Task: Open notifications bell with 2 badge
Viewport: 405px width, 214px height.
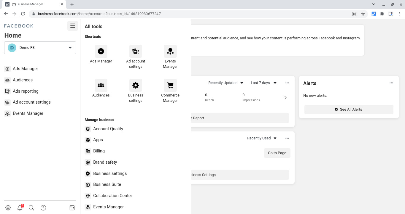Action: coord(20,208)
